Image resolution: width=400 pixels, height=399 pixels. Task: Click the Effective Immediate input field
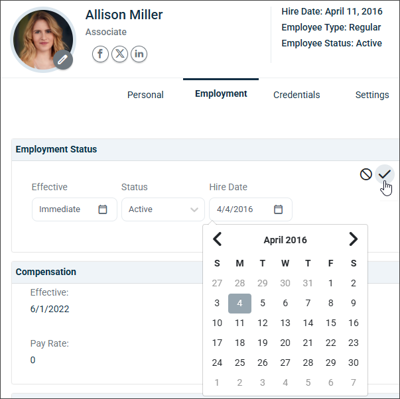point(74,209)
